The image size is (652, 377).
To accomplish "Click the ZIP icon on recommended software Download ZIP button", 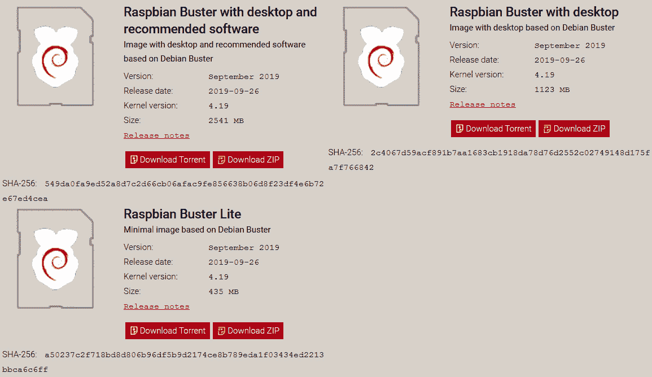I will point(222,160).
